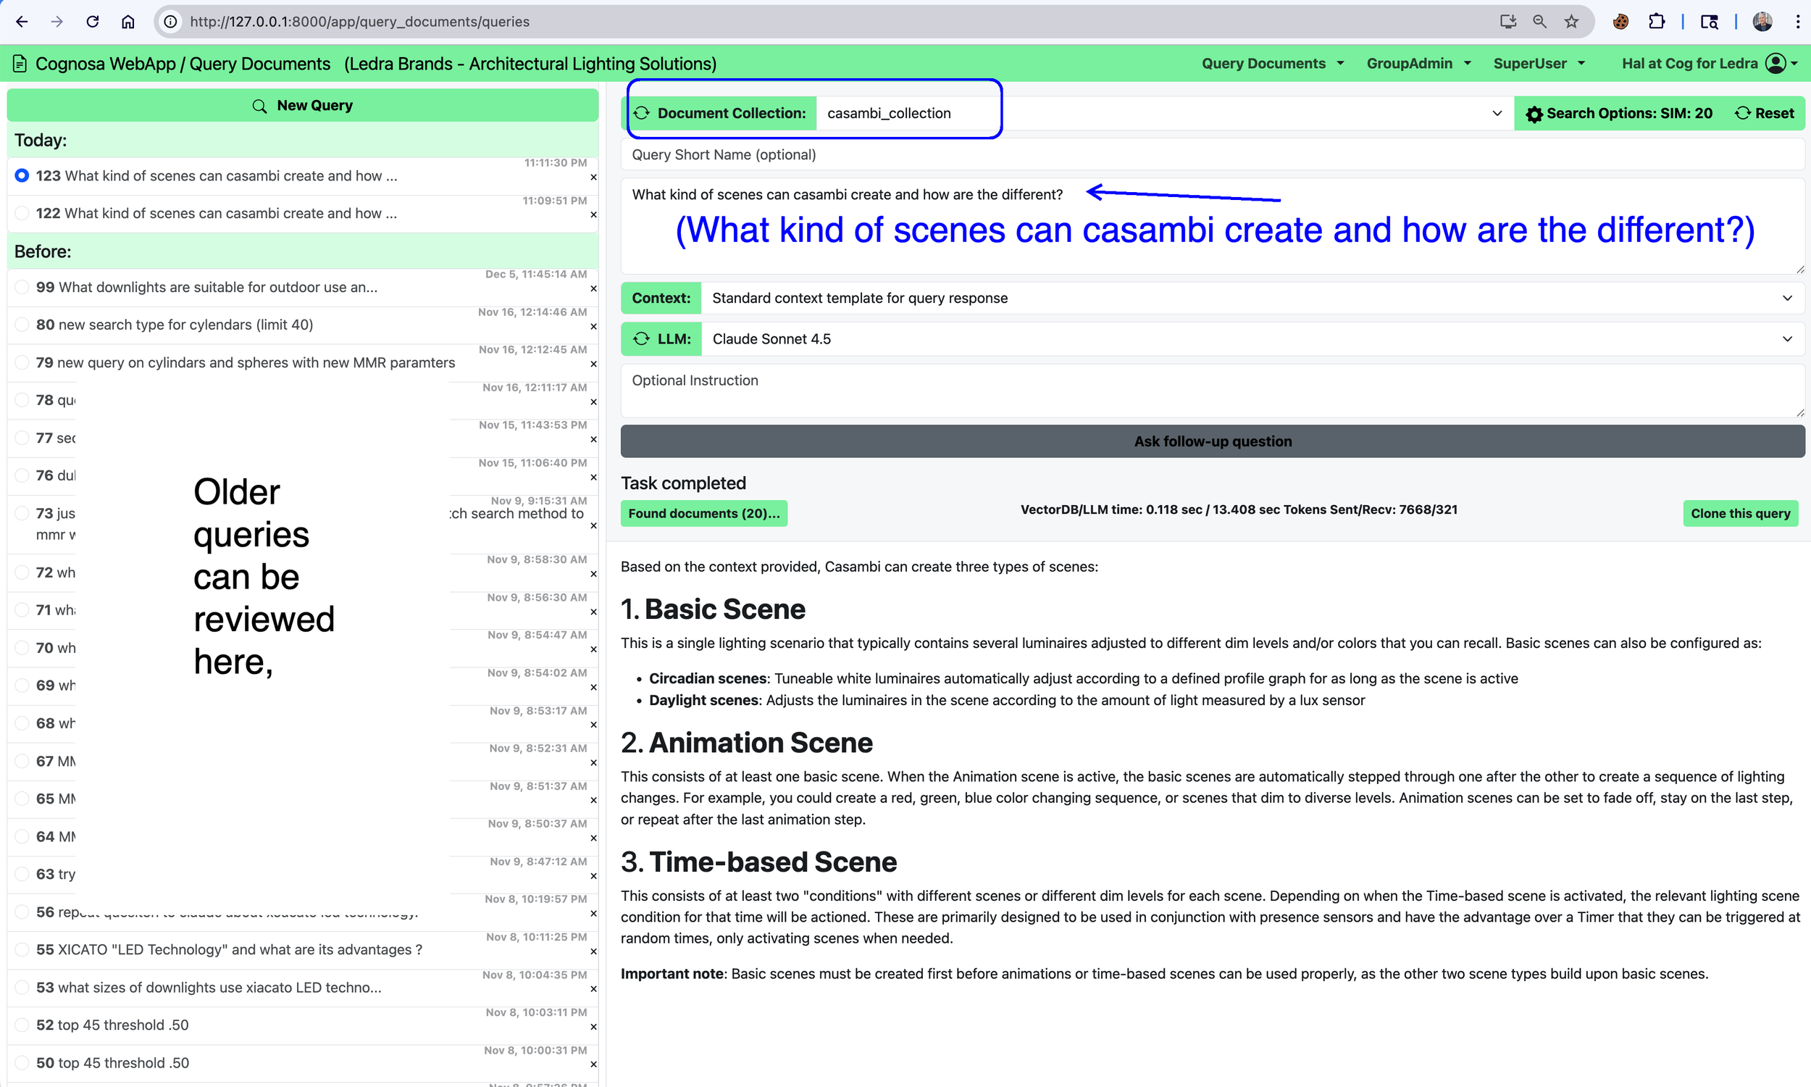Click the user account avatar icon

[x=1775, y=64]
